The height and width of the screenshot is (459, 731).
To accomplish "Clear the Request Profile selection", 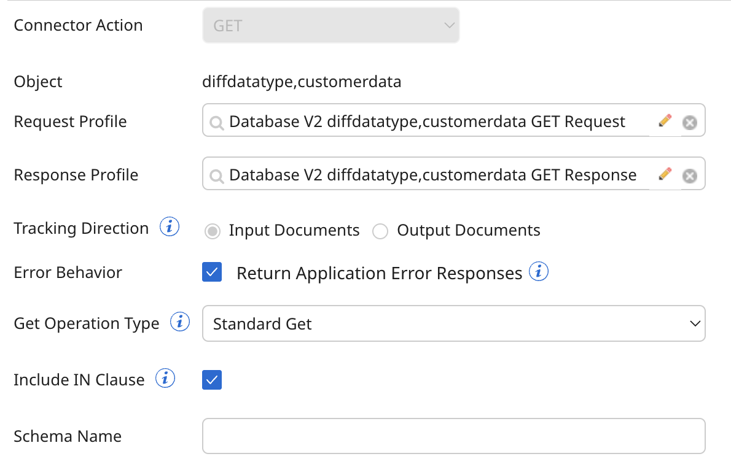I will (690, 121).
